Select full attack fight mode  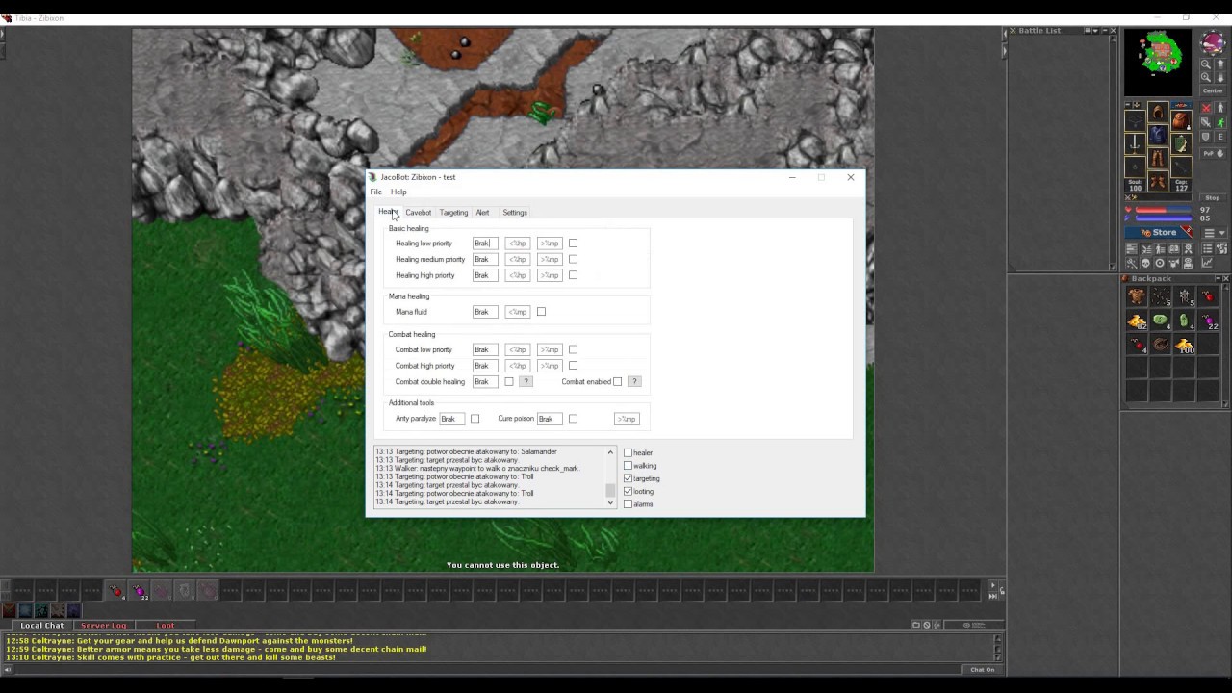1206,109
